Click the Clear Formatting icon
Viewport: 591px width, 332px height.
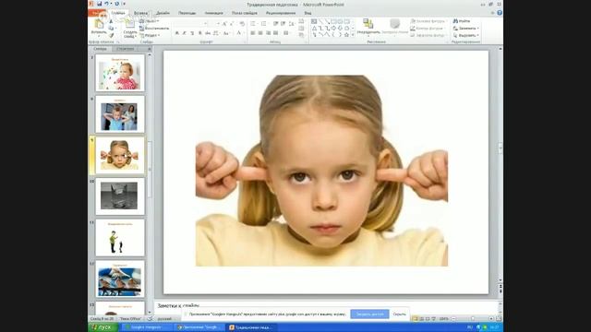(x=242, y=24)
